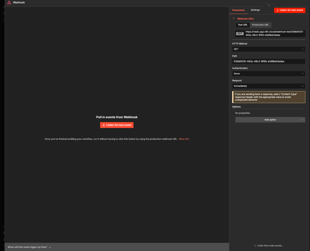Select the Test URL toggle
The width and height of the screenshot is (310, 251).
click(242, 25)
